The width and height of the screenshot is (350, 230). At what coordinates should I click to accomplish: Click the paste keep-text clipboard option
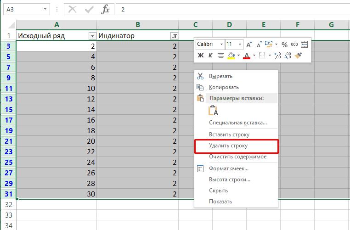[x=213, y=111]
